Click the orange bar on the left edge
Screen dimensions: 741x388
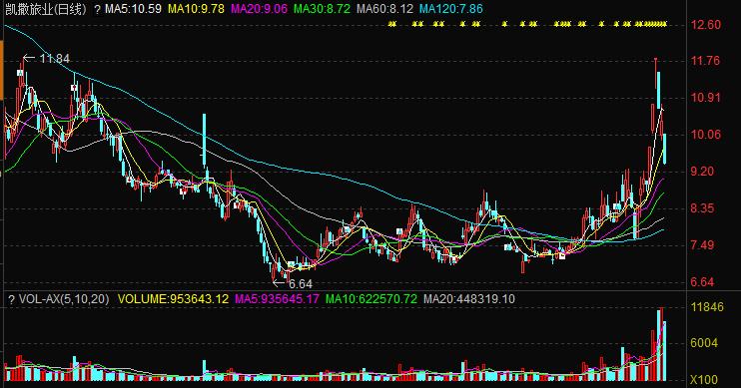1,71
